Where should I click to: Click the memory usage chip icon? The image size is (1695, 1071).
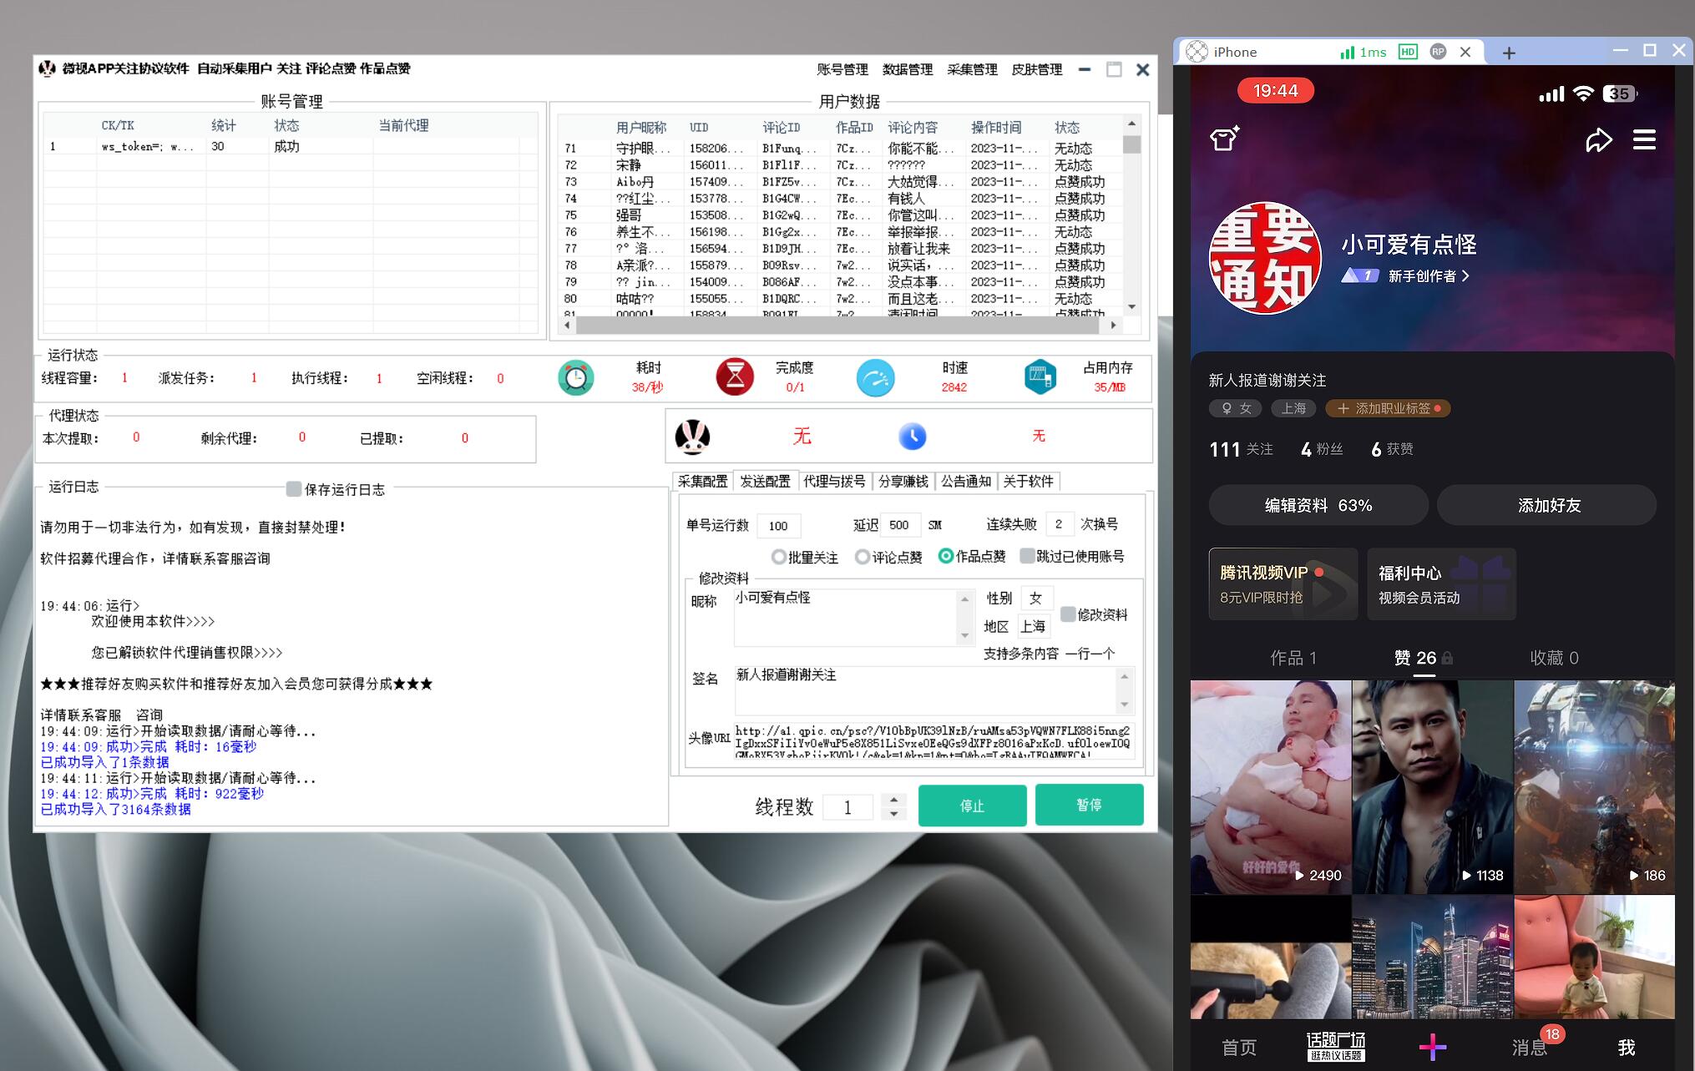point(1040,377)
